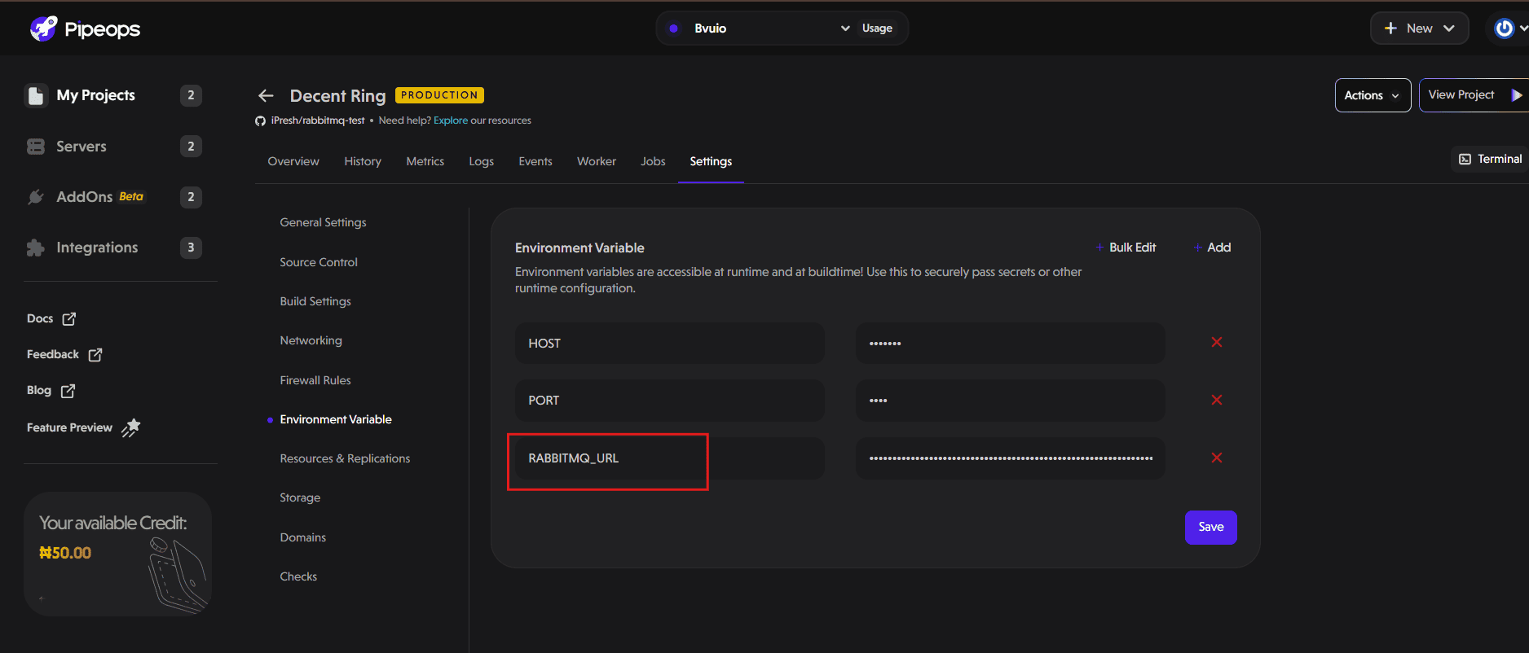Open Storage settings
Image resolution: width=1529 pixels, height=653 pixels.
tap(300, 497)
